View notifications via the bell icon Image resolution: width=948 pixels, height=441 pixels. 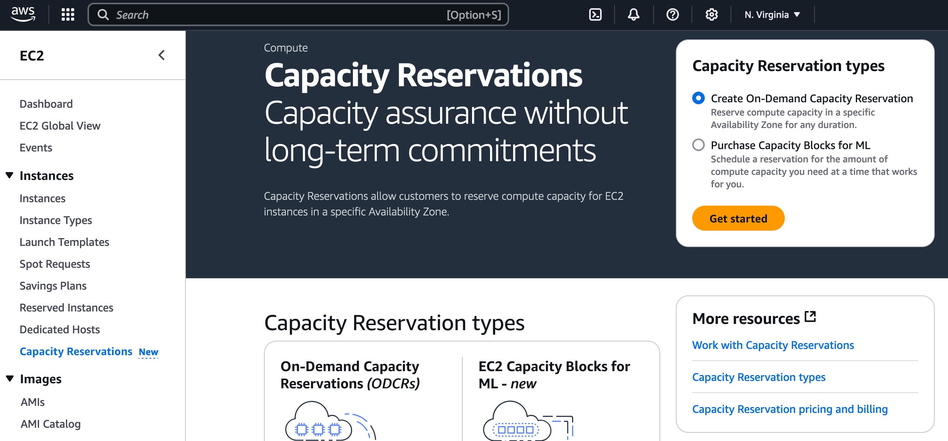point(633,14)
